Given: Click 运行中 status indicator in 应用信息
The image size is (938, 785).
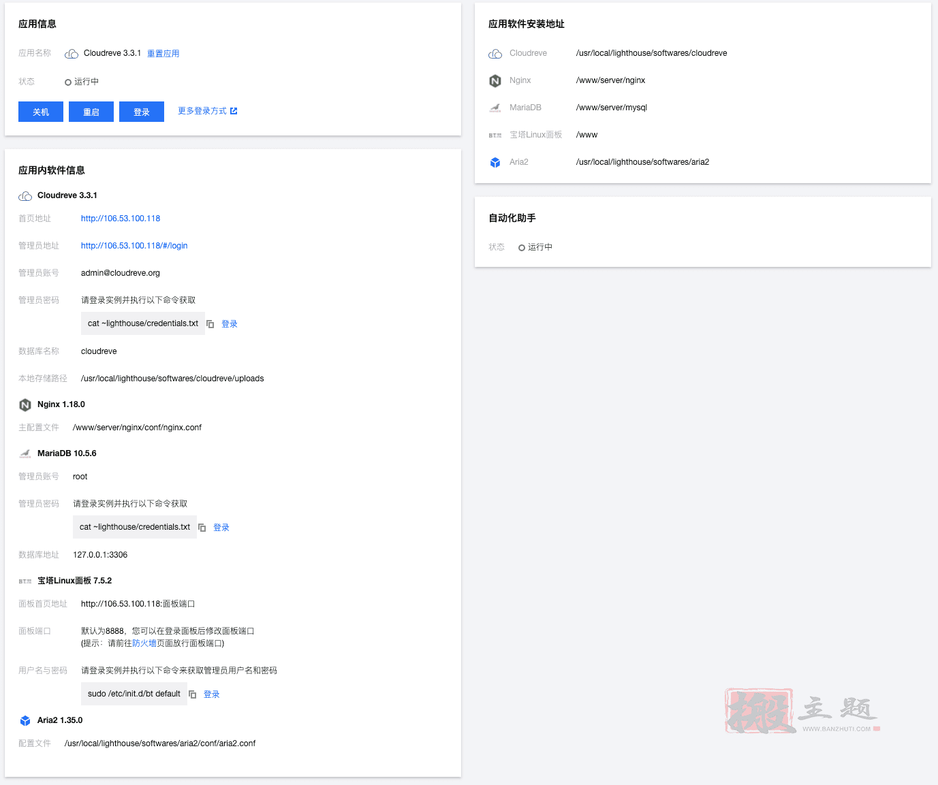Looking at the screenshot, I should pyautogui.click(x=82, y=82).
